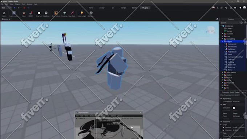Screen dimensions: 247x139
Task: Close the Moon Animator floating window
Action: coord(141,113)
